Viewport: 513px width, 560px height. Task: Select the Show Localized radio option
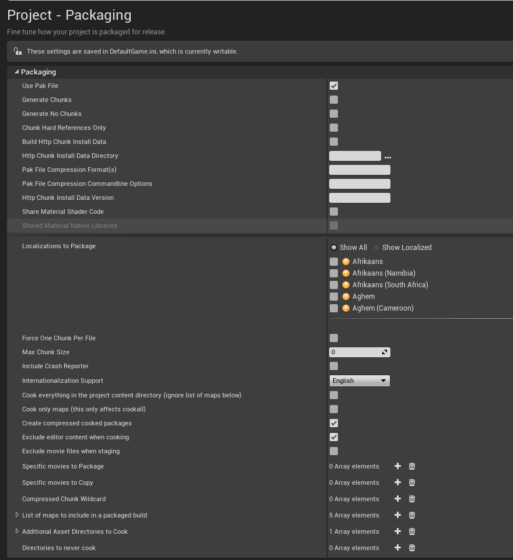click(x=376, y=248)
